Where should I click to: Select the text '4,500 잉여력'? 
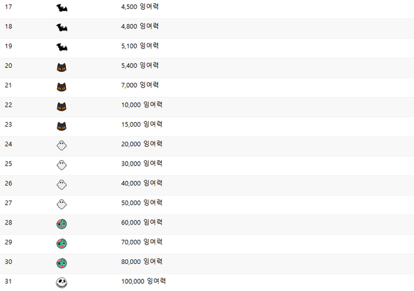tap(140, 6)
